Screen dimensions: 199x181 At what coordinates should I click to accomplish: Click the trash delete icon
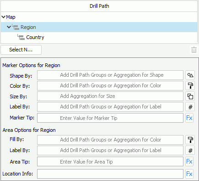(194, 50)
